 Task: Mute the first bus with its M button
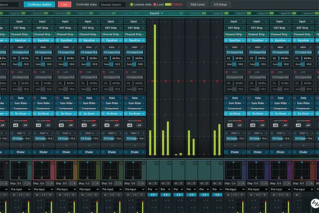[x=150, y=184]
